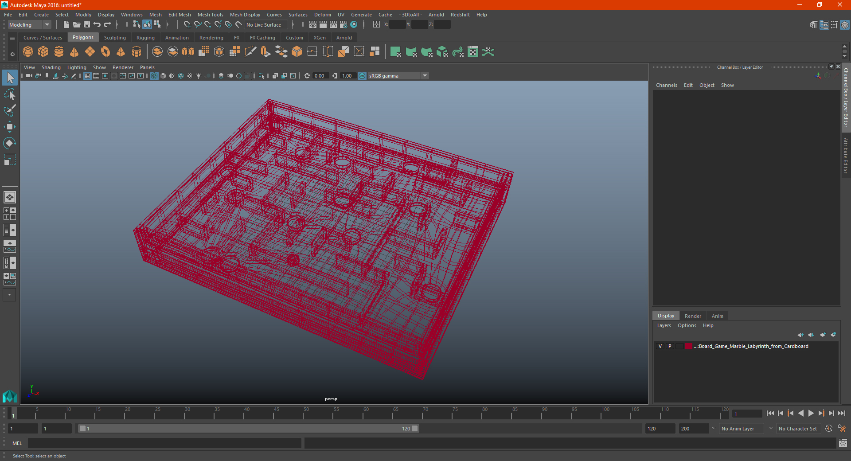
Task: Click the Board_Game layer red color swatch
Action: (688, 346)
